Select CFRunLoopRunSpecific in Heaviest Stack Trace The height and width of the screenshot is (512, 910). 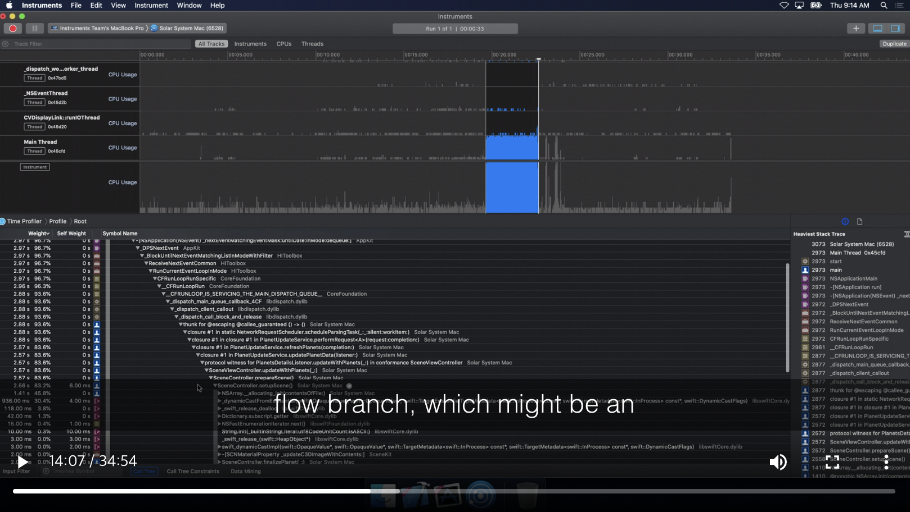click(x=859, y=339)
